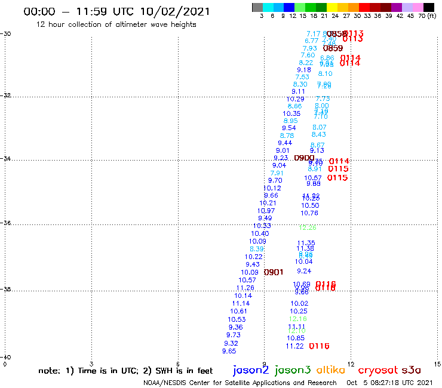Viewport: 442px width, 388px height.
Task: Click wave height value '6.77'
Action: 311,41
